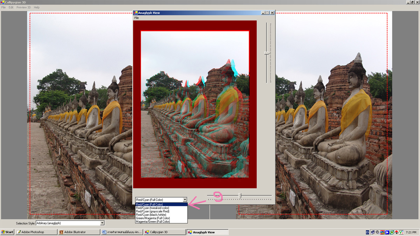Viewport: 420px width, 236px height.
Task: Select Magenta/Green (Full Color) entry
Action: (153, 221)
